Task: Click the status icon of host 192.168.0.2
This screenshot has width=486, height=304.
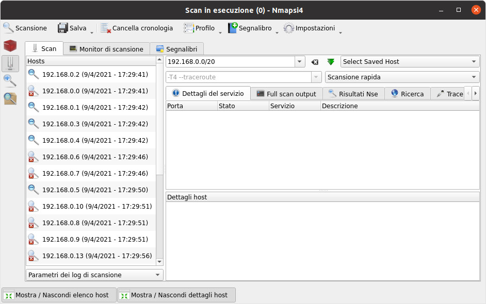Action: tap(33, 74)
